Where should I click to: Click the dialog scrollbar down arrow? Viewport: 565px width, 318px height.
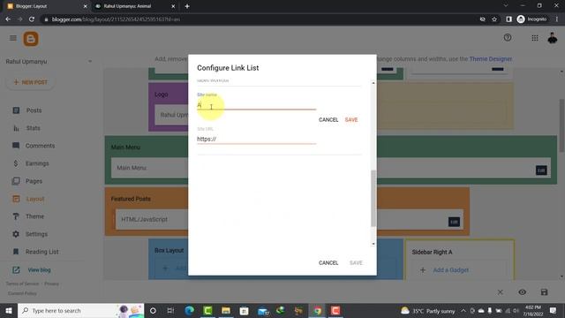(373, 244)
